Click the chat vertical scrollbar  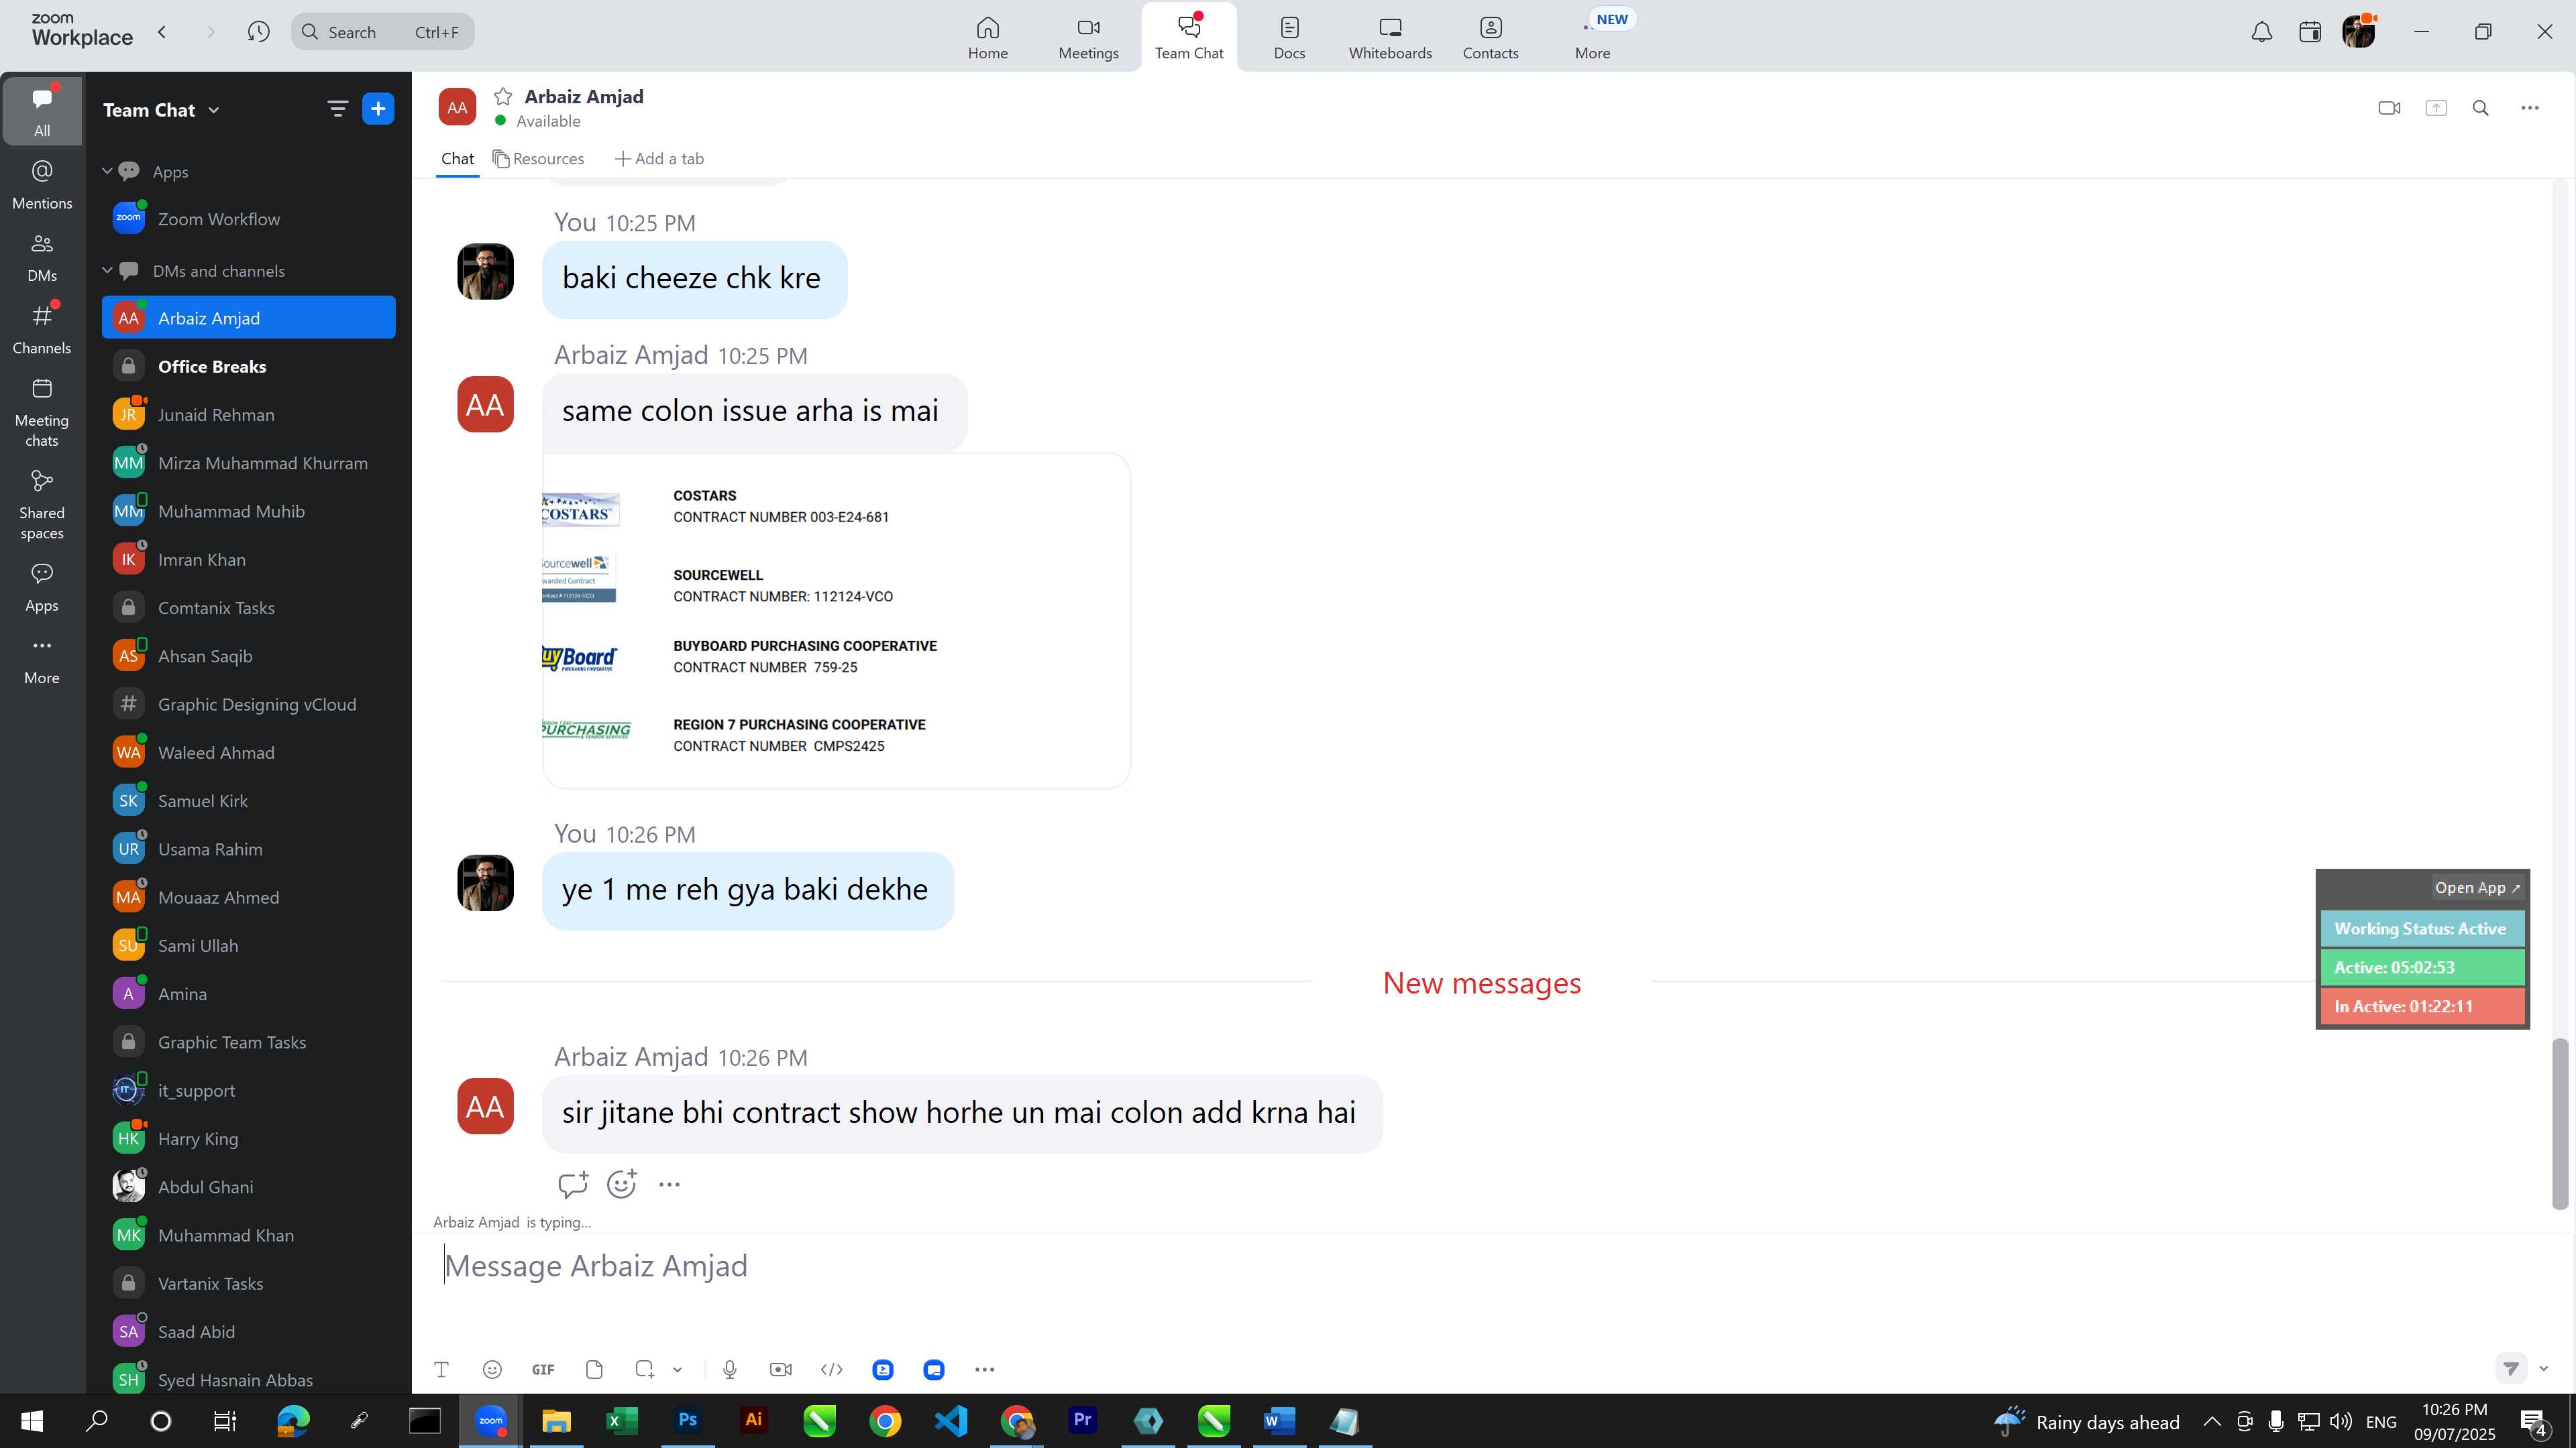click(x=2559, y=1124)
